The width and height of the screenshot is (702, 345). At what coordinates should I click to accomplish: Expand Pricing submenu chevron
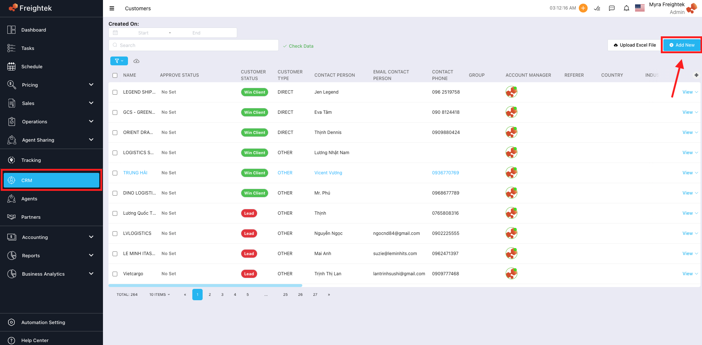tap(91, 85)
